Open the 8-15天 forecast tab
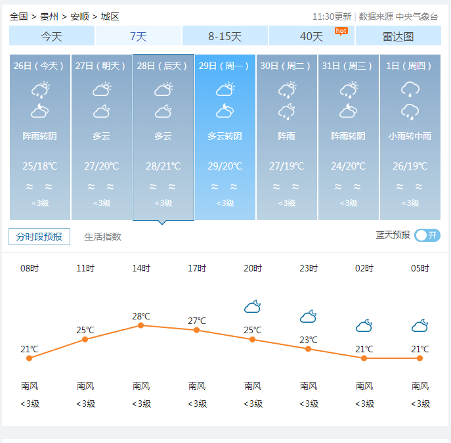The image size is (451, 443). coord(225,36)
